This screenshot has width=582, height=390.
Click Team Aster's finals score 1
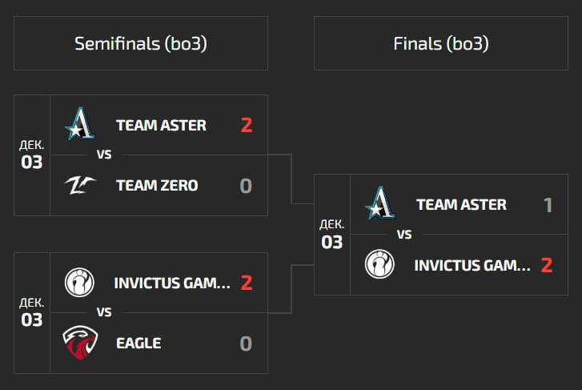pyautogui.click(x=548, y=205)
